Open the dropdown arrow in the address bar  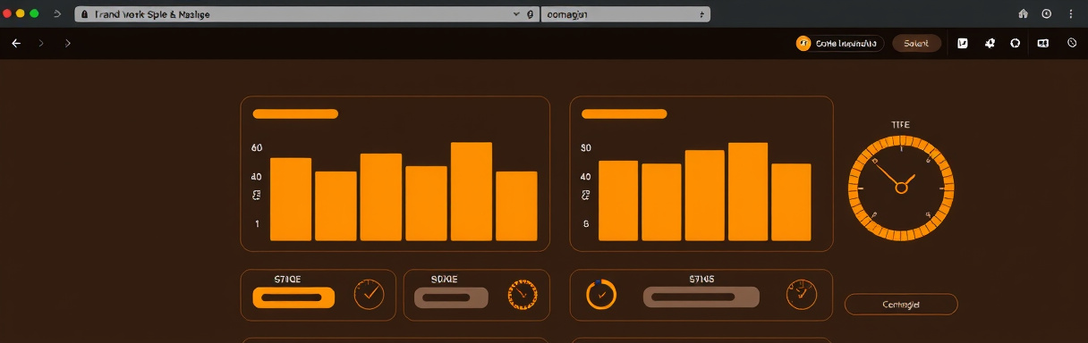[x=516, y=15]
